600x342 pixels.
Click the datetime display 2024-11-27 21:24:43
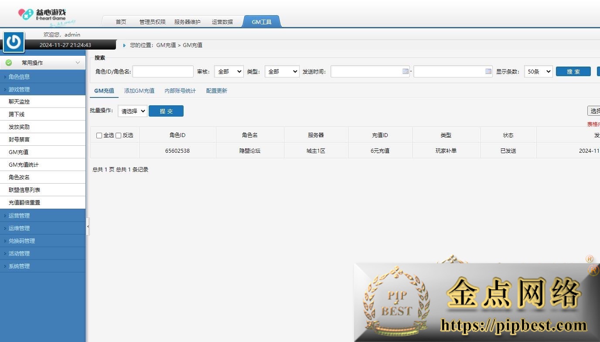pos(65,45)
